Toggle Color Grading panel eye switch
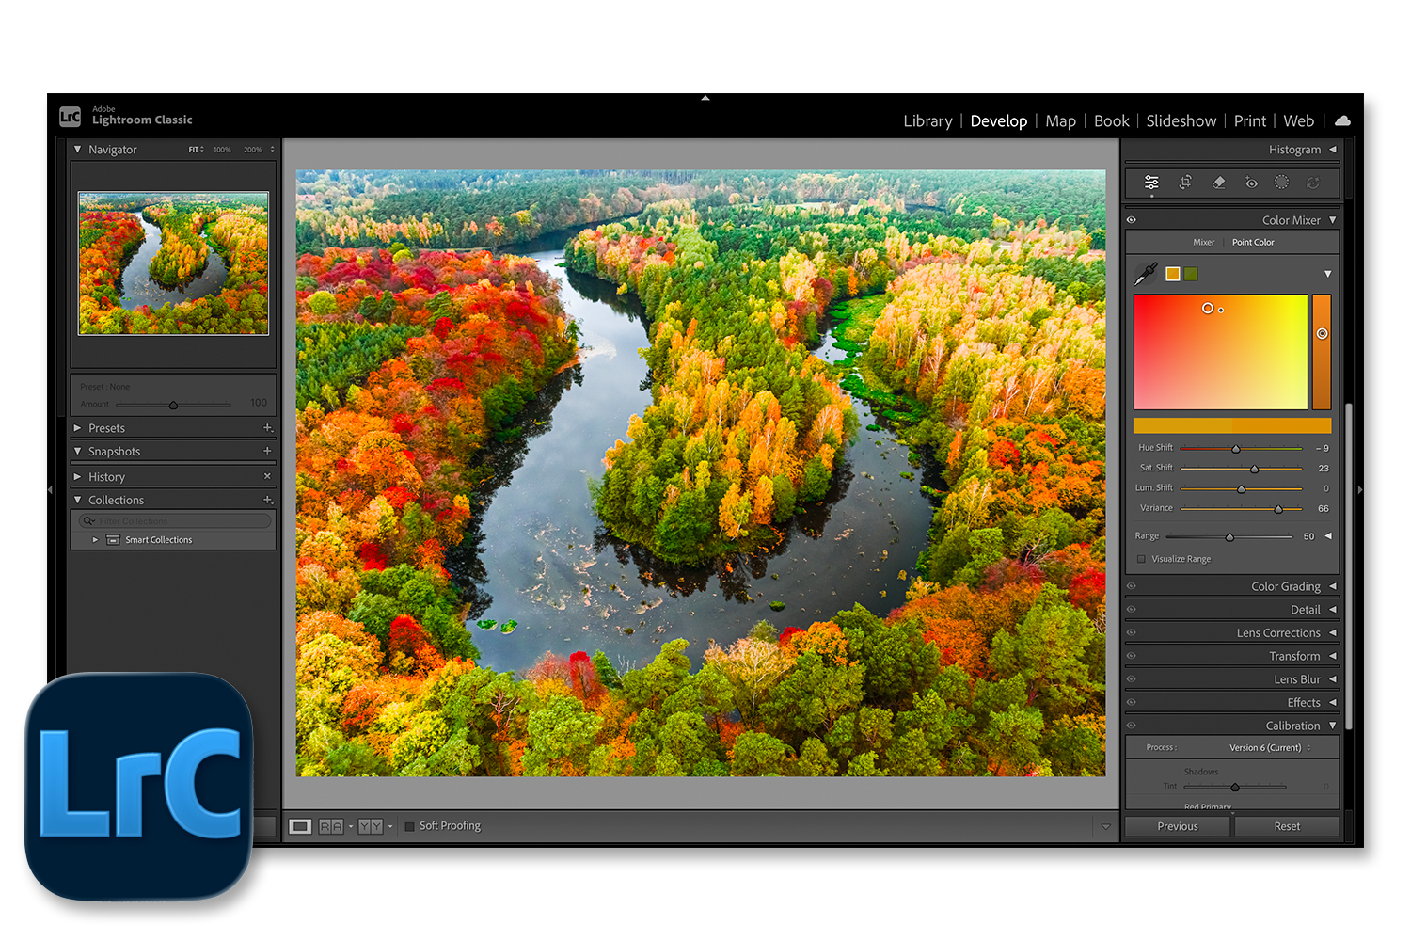The image size is (1411, 941). [1132, 586]
